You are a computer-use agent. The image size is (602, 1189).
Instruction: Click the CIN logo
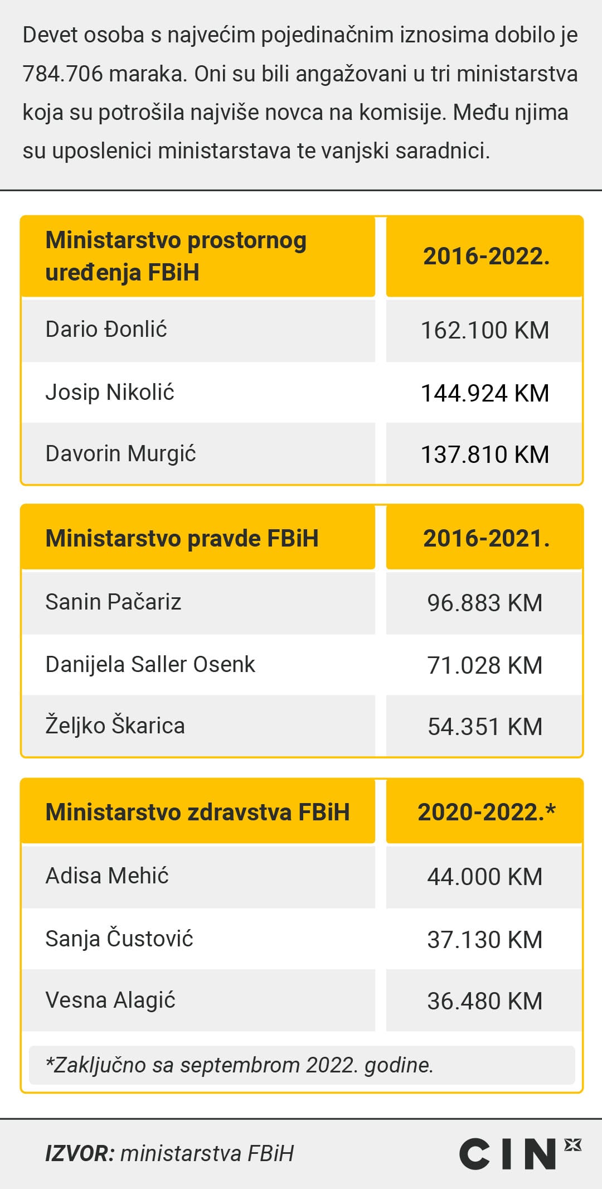coord(519,1153)
